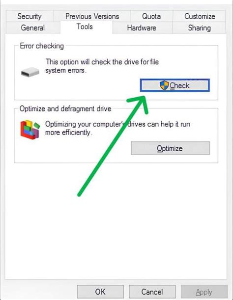This screenshot has height=300, width=233.
Task: Click the colorful defragment blocks icon
Action: [30, 129]
